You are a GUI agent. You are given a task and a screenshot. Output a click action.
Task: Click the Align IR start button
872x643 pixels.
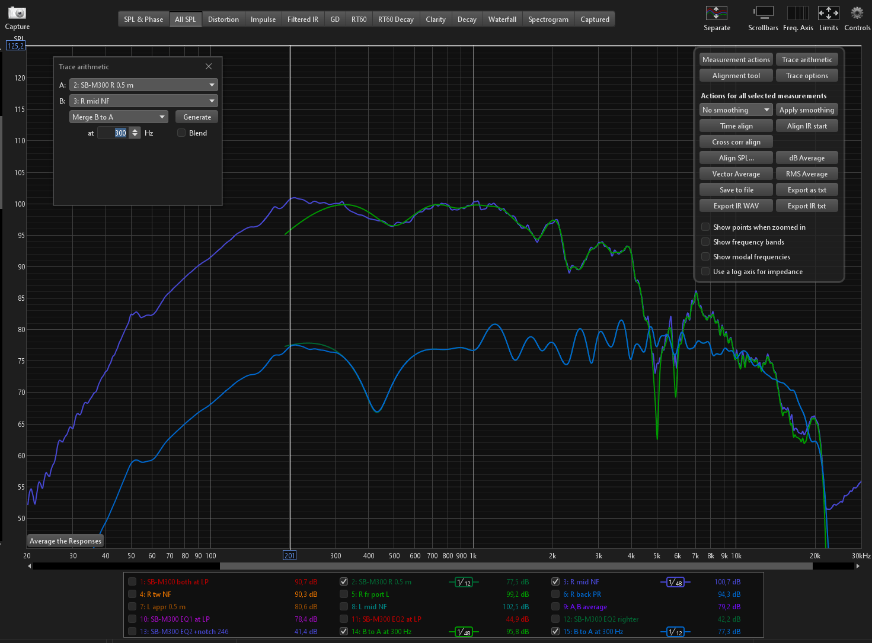click(x=807, y=126)
